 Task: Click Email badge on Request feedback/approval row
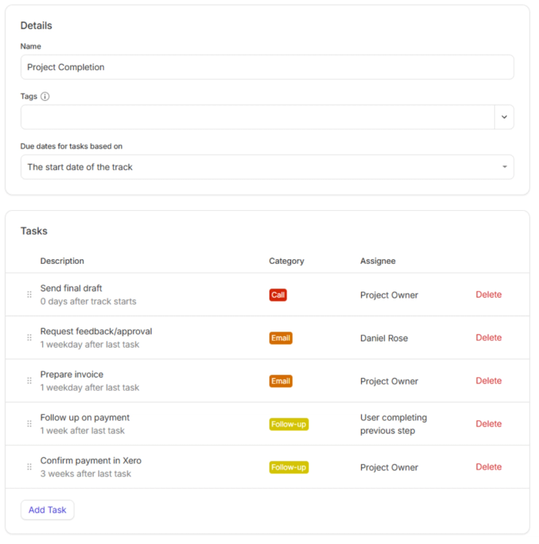(x=280, y=338)
